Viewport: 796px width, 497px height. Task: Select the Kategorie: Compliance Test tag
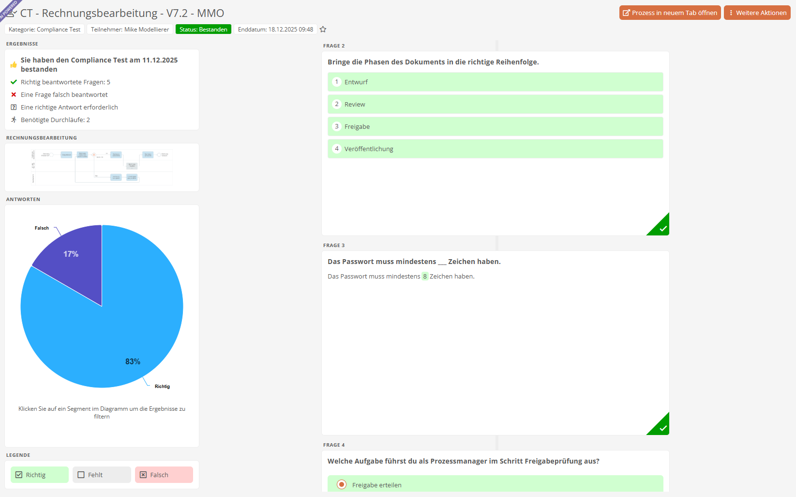45,30
